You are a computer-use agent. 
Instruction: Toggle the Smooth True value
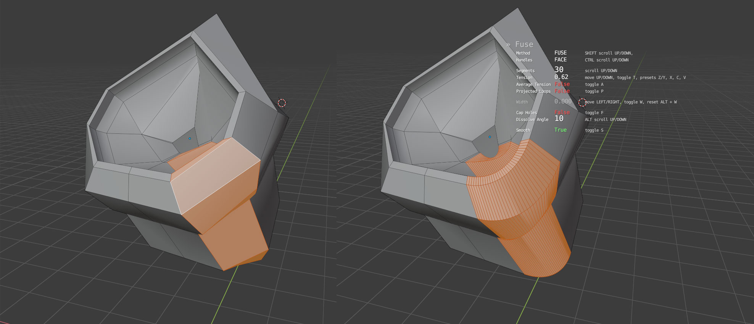tap(560, 130)
